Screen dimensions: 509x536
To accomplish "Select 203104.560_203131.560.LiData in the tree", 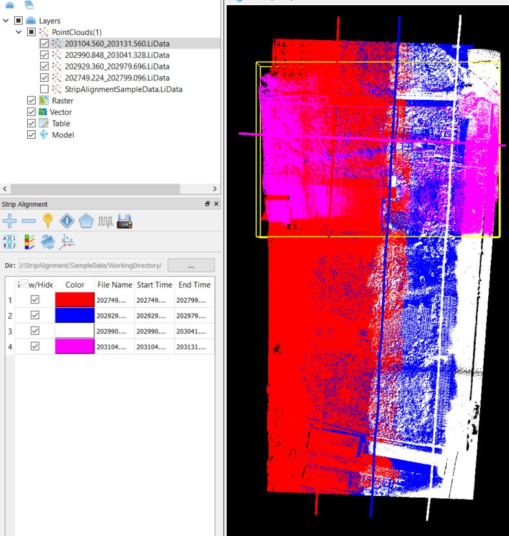I will point(117,43).
